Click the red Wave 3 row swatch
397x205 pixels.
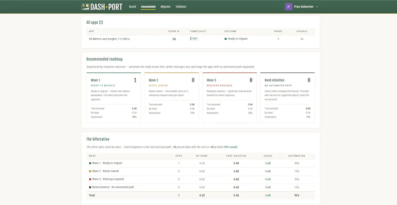point(90,179)
